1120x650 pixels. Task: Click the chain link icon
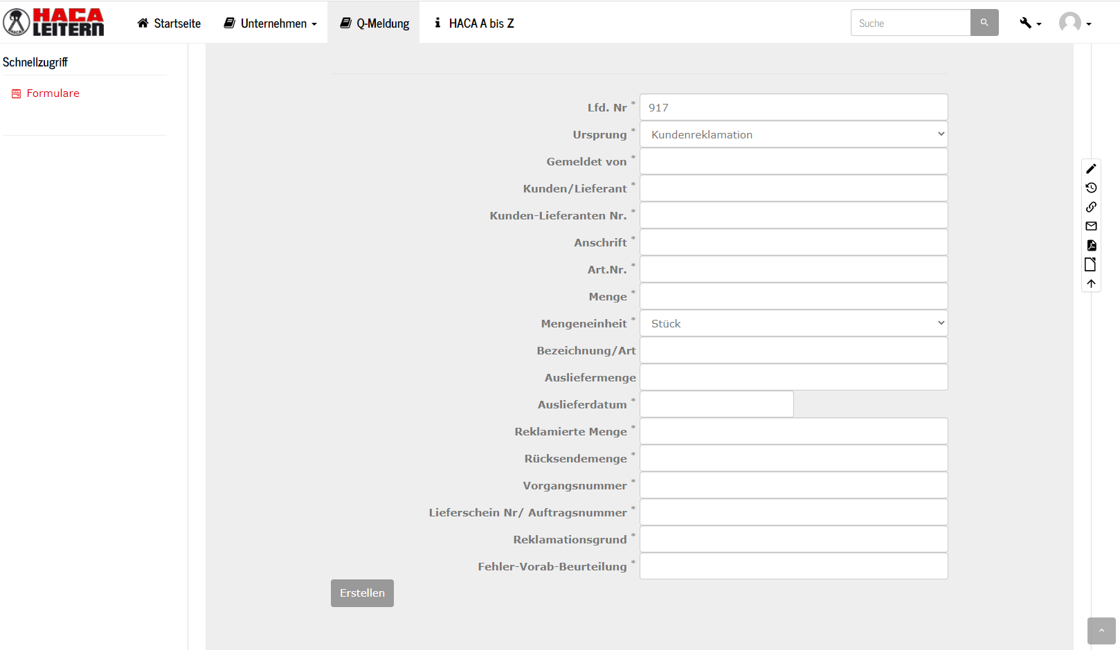tap(1091, 207)
